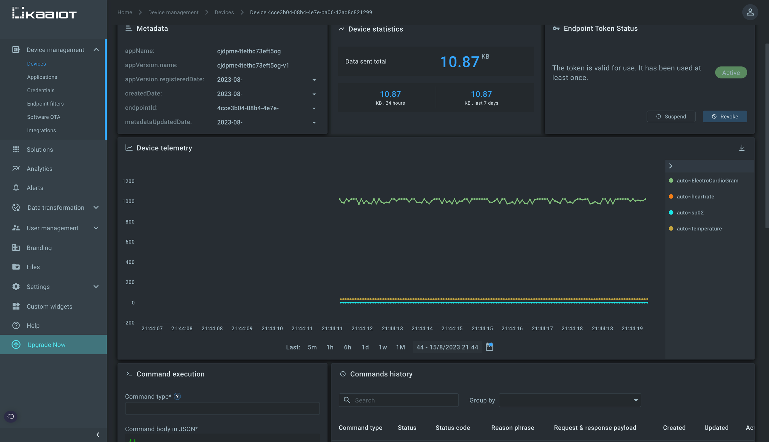Click the Command type input field
The height and width of the screenshot is (442, 769).
point(222,408)
